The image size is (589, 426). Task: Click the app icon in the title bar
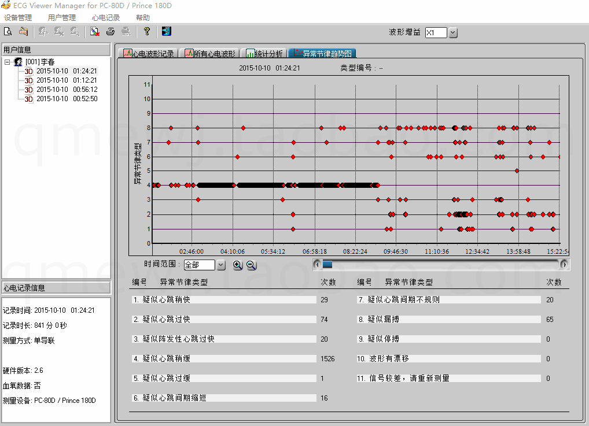coord(6,5)
